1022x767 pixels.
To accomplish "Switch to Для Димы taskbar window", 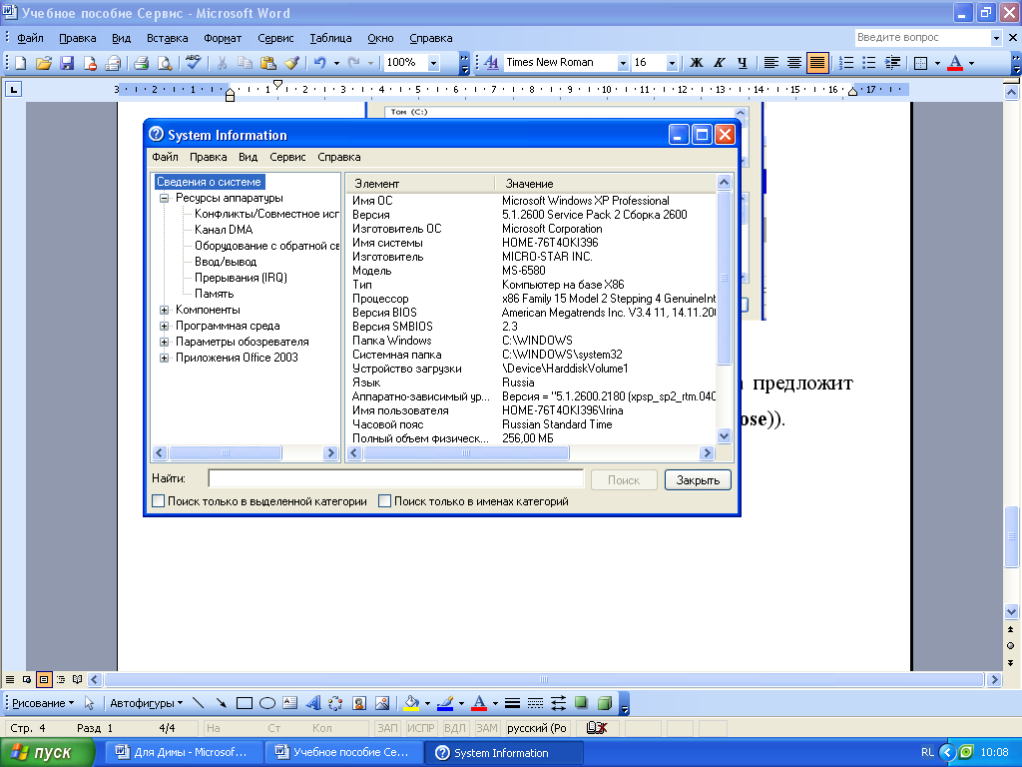I will point(183,752).
